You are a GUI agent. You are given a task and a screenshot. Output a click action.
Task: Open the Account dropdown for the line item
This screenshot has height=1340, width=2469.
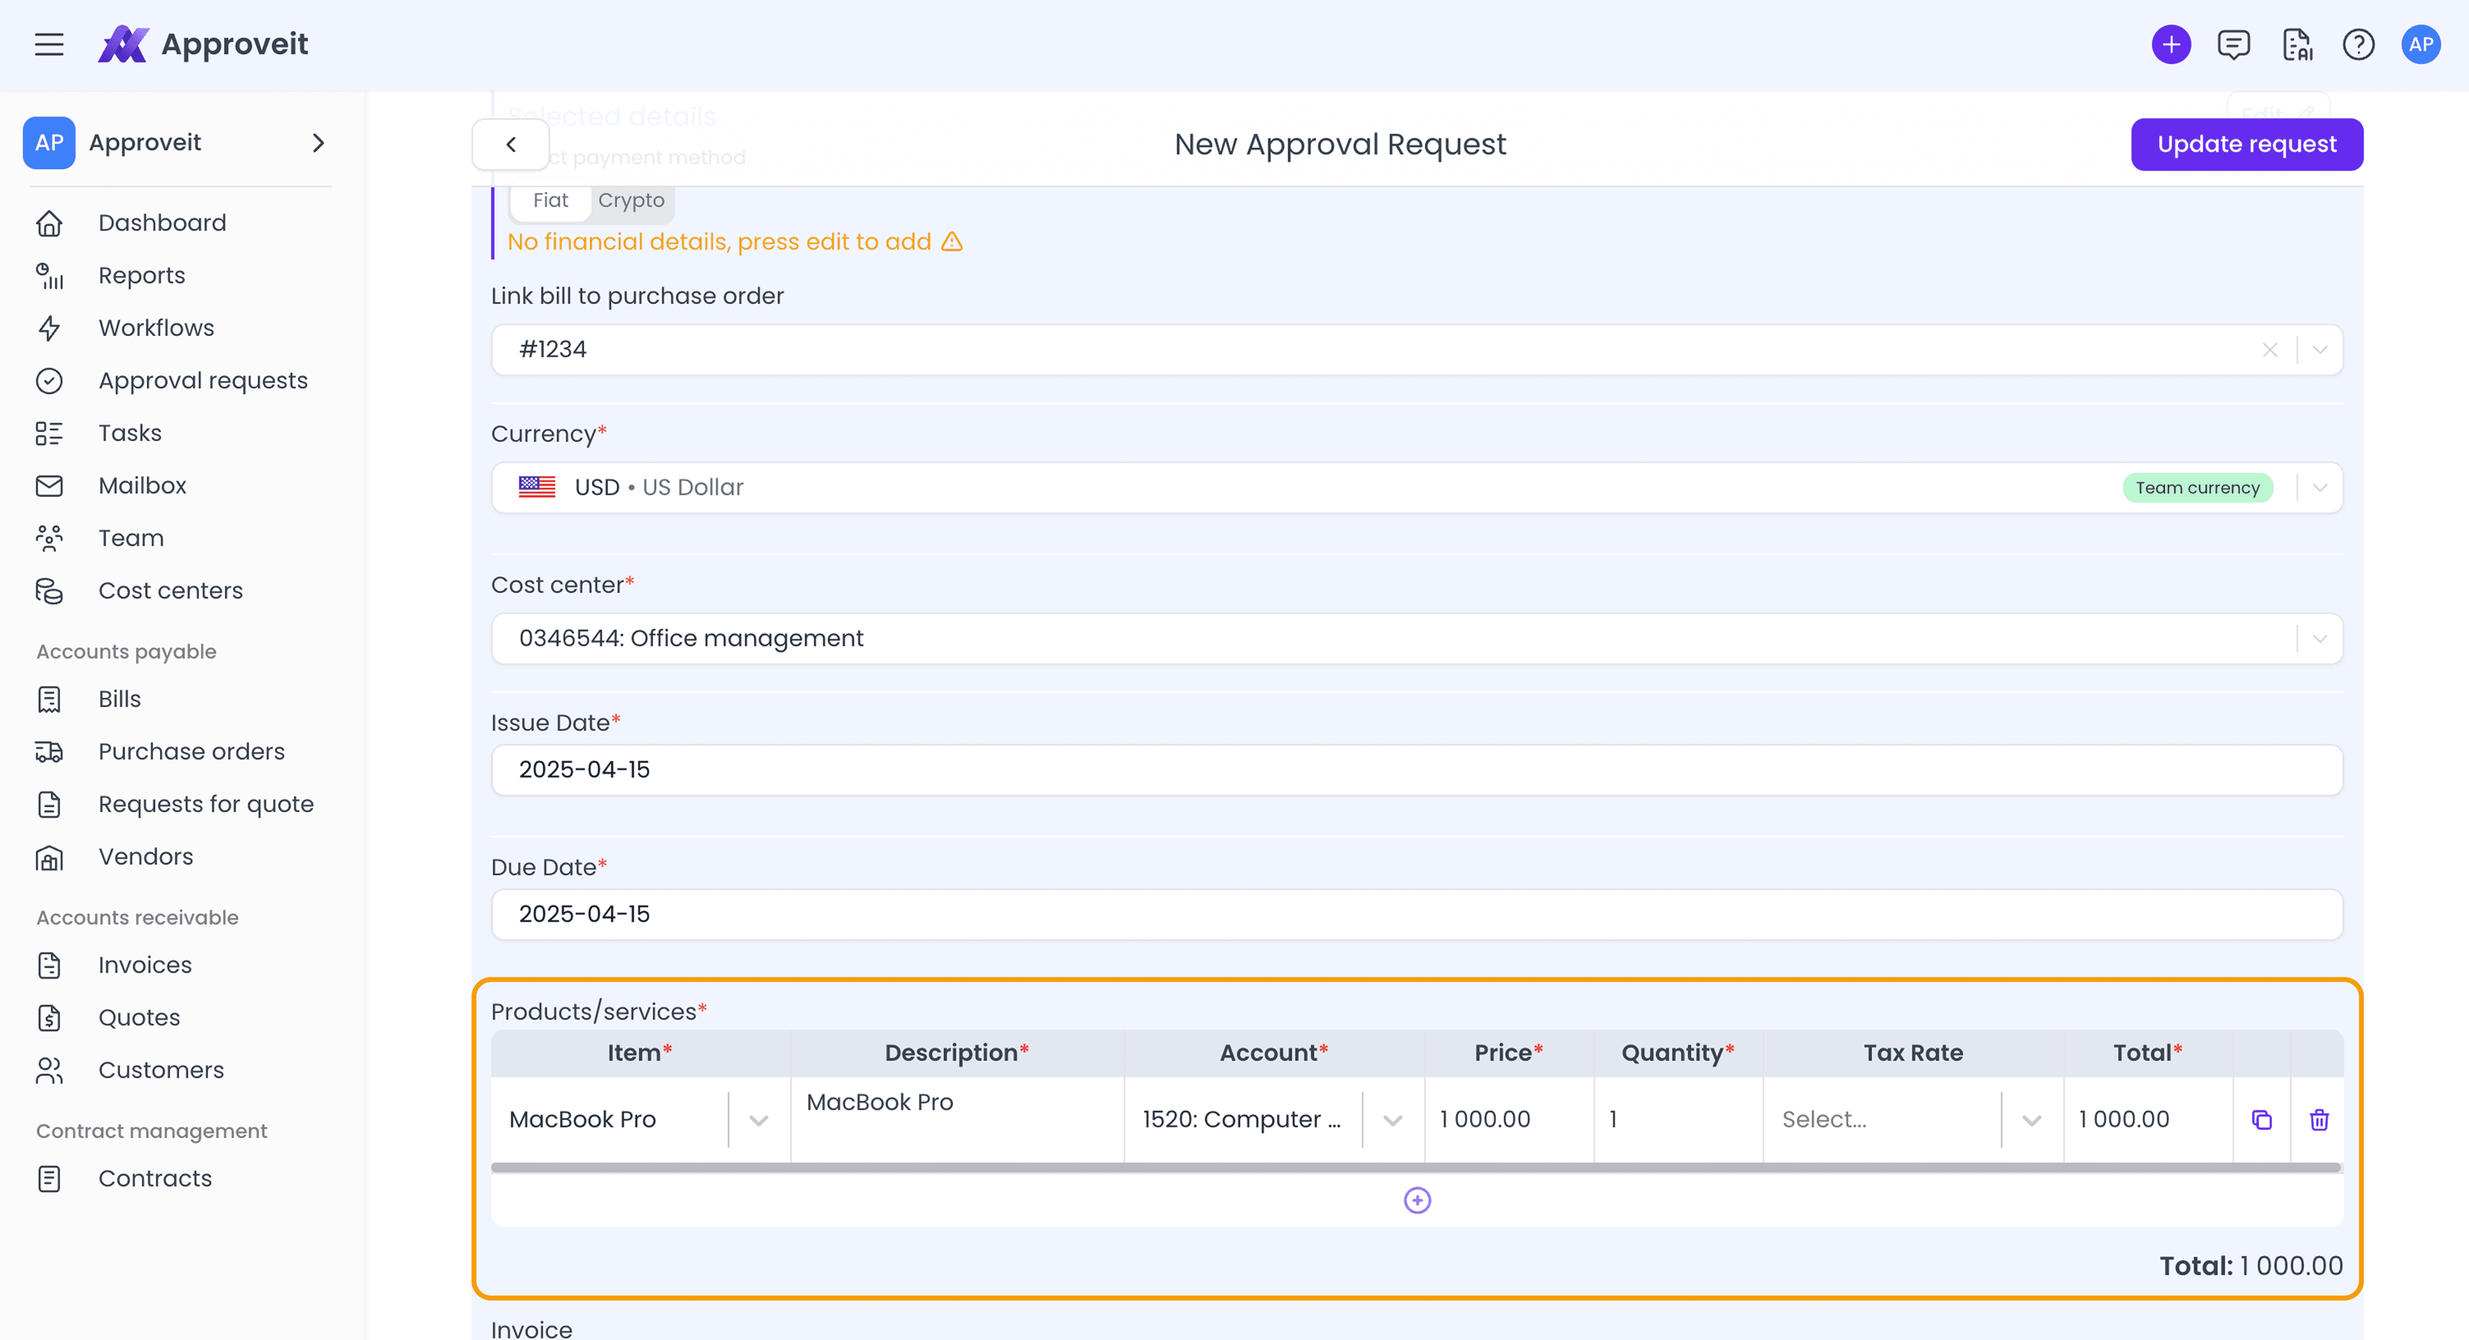pos(1392,1119)
